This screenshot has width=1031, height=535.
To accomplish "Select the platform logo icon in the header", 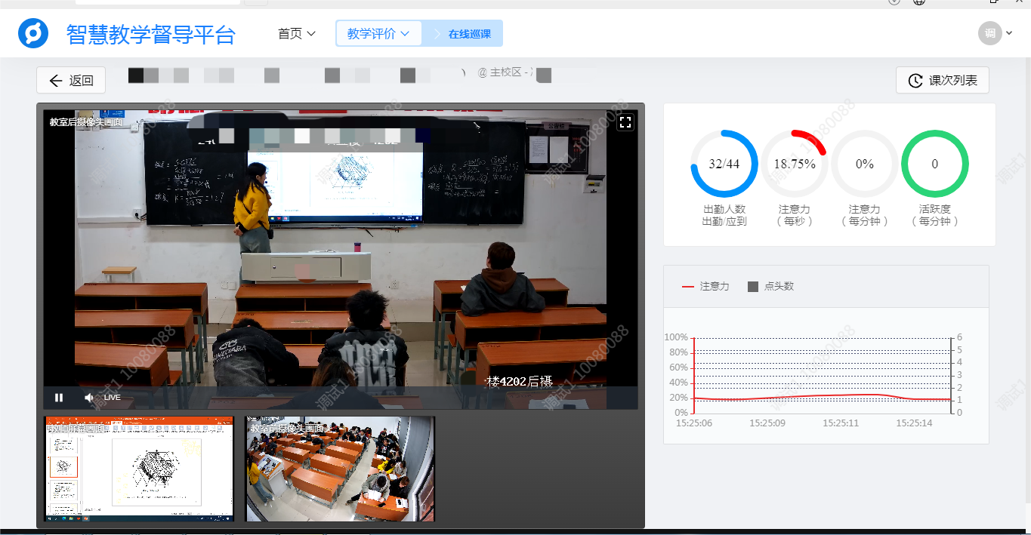I will point(32,33).
